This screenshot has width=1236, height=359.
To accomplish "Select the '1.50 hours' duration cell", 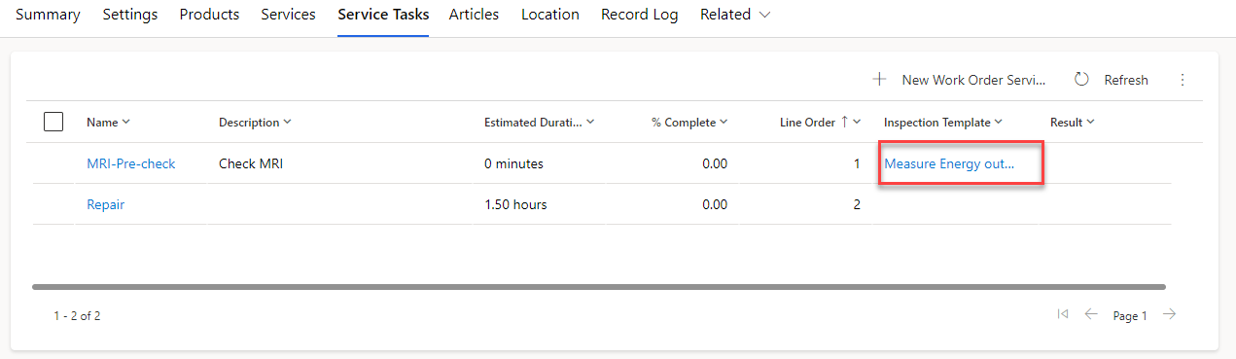I will (515, 204).
